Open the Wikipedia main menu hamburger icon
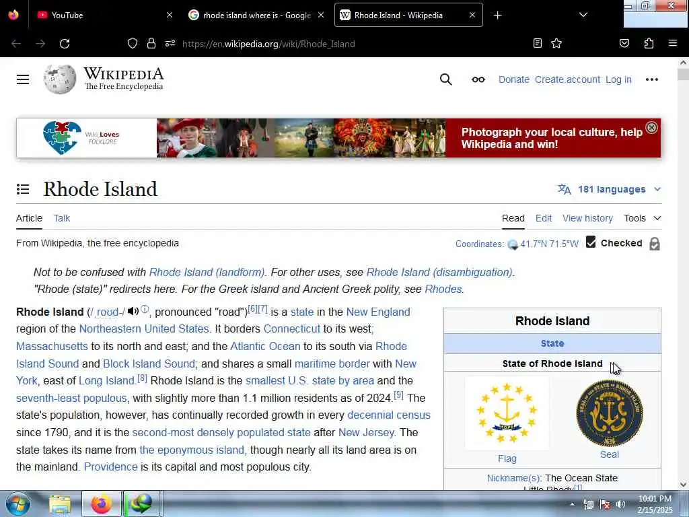The height and width of the screenshot is (517, 689). [x=23, y=79]
